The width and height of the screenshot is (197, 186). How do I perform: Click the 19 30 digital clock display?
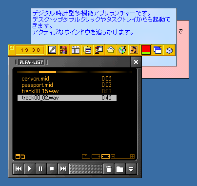30,50
